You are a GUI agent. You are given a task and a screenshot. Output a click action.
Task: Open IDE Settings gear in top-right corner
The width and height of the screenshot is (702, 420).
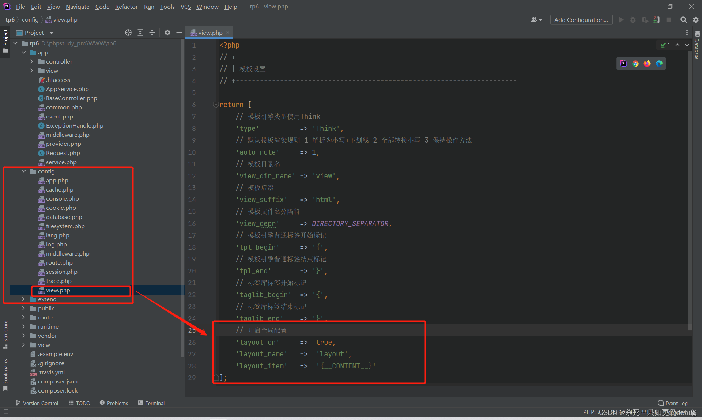(696, 20)
